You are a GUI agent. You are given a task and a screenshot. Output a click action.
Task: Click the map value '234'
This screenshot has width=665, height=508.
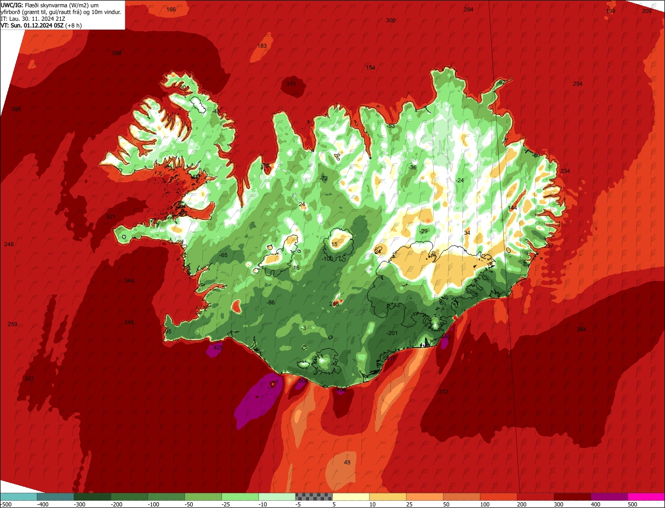pos(565,171)
